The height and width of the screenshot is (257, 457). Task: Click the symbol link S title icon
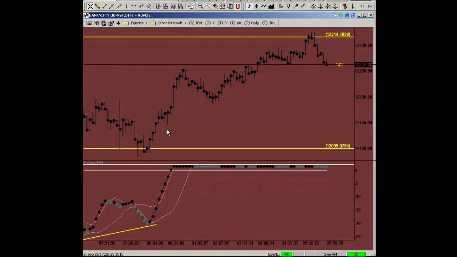[x=335, y=15]
